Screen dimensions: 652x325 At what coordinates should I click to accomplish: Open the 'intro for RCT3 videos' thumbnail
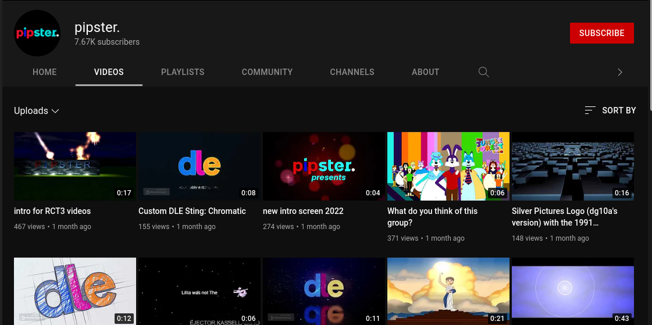coord(75,166)
